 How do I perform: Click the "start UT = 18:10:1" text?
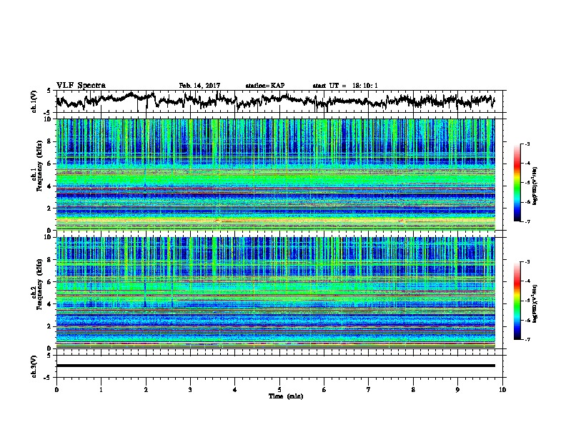(345, 86)
